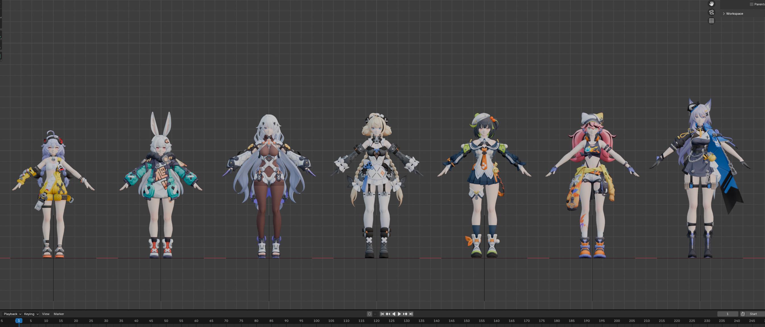Toggle the auto keying record button
This screenshot has width=765, height=327.
coord(370,314)
